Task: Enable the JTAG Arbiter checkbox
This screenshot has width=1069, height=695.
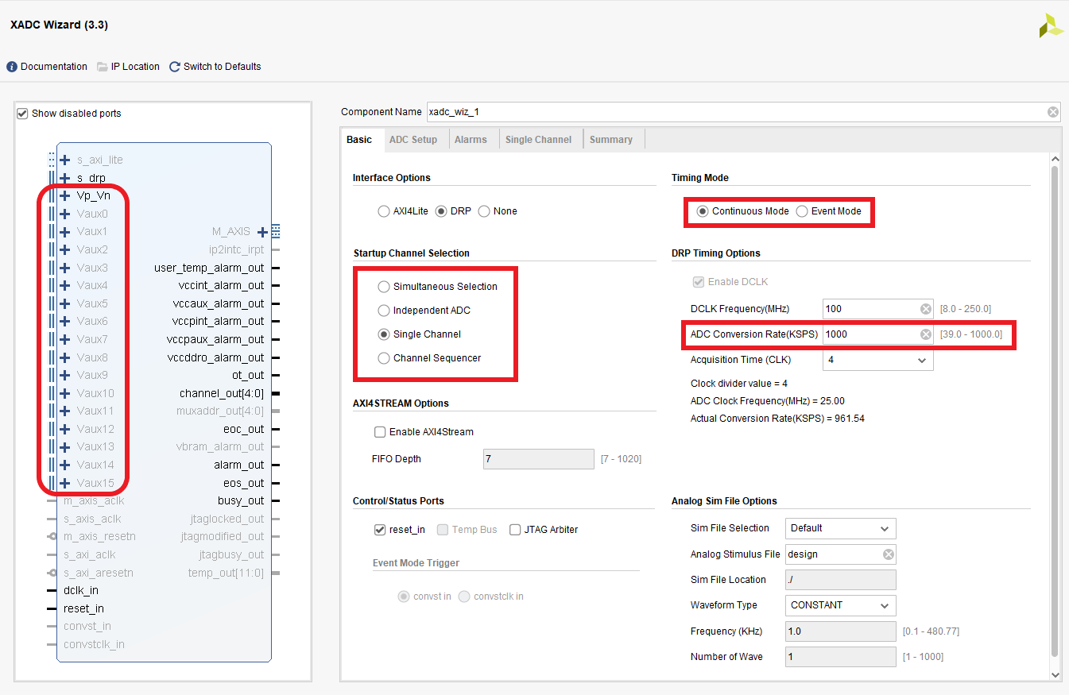Action: click(515, 530)
